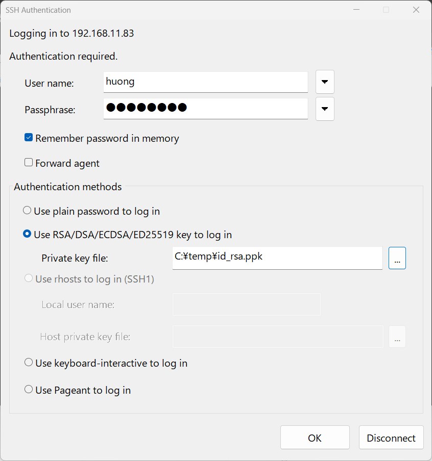Select Use plain password to log in
The height and width of the screenshot is (461, 432).
[27, 211]
